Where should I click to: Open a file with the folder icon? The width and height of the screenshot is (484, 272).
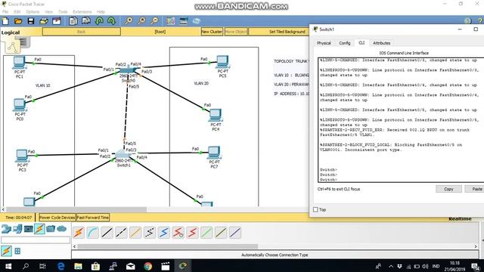[18, 21]
